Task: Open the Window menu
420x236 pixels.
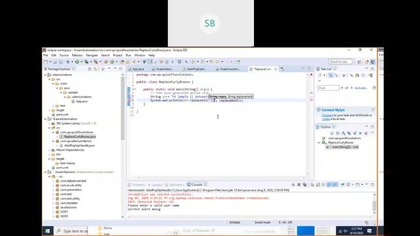Action: click(x=140, y=55)
